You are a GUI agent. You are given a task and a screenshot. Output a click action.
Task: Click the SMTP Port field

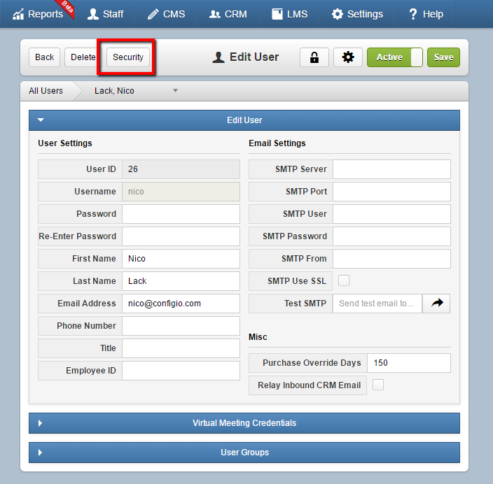click(x=391, y=192)
